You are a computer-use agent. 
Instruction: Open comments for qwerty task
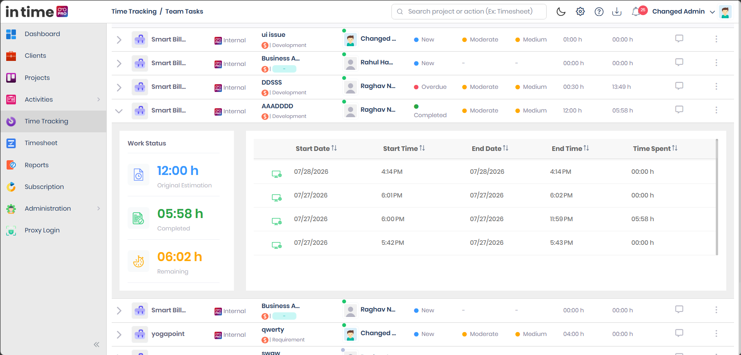[679, 333]
